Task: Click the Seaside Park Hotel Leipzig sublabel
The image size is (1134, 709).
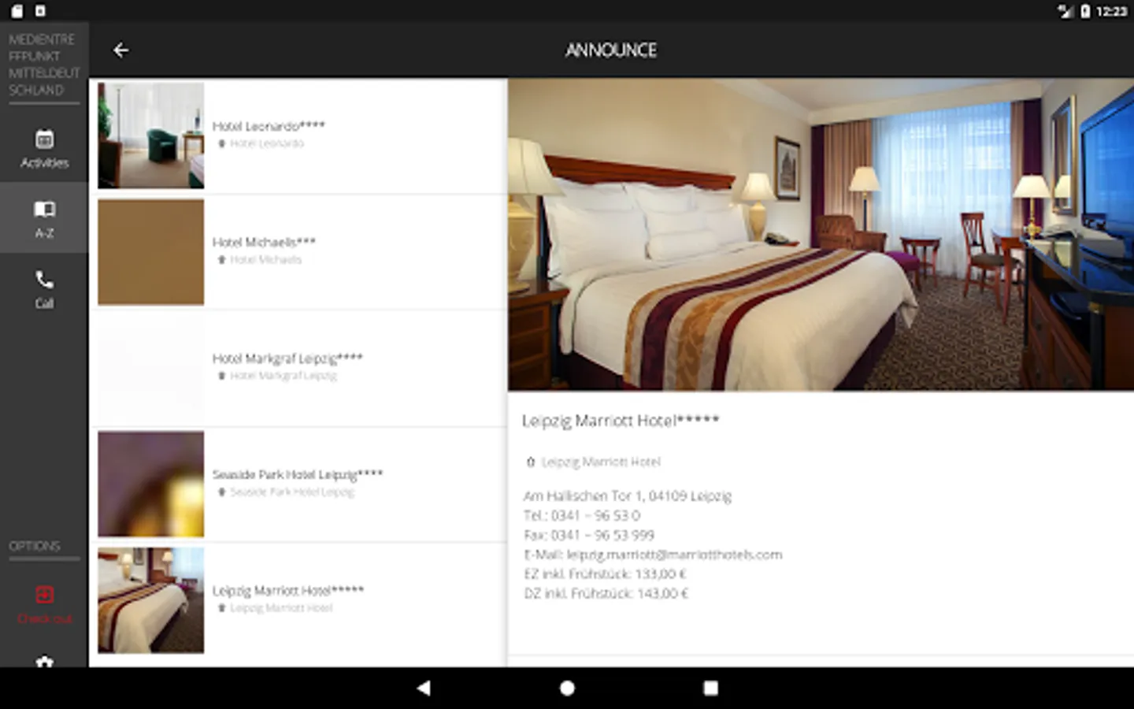Action: pos(292,492)
